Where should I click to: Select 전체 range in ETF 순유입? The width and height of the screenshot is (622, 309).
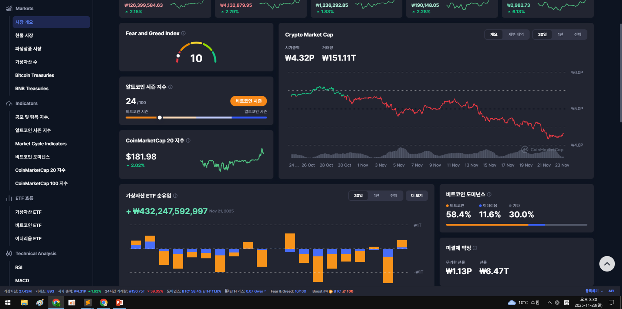pos(394,196)
